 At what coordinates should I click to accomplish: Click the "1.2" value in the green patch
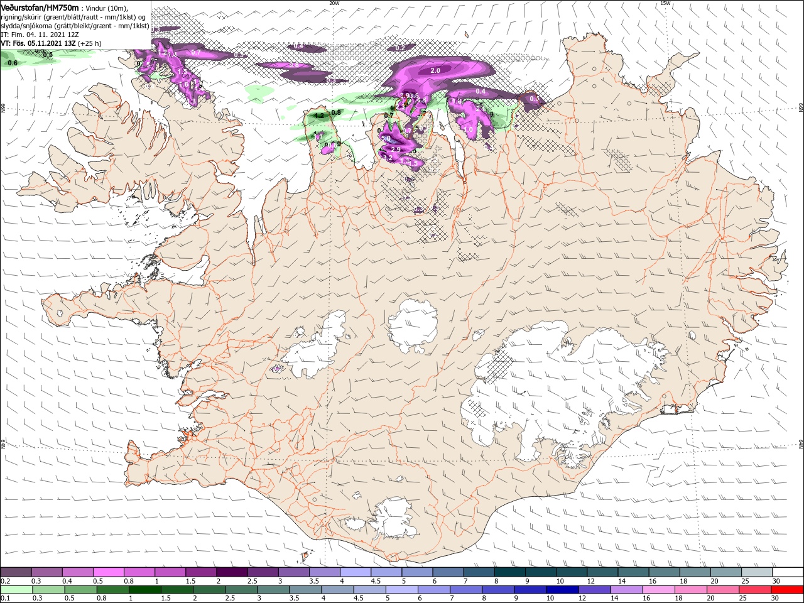[x=319, y=116]
